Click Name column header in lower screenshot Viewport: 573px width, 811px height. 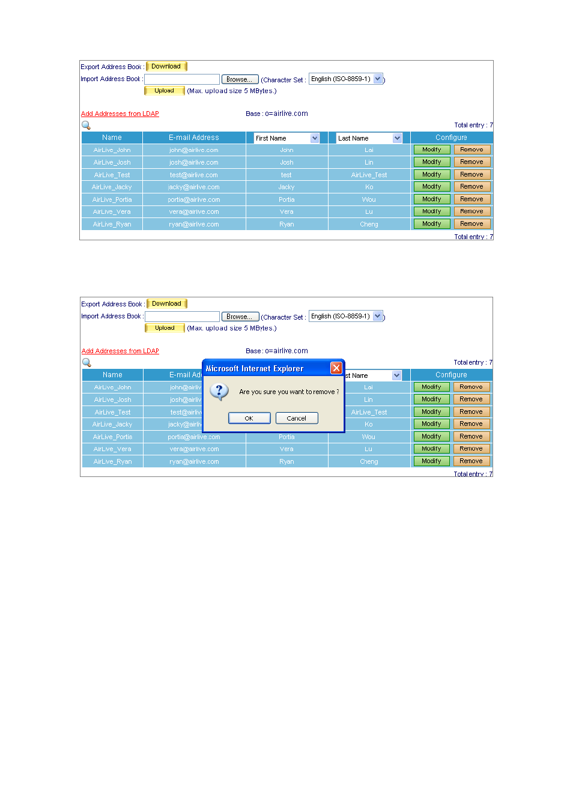pos(112,375)
